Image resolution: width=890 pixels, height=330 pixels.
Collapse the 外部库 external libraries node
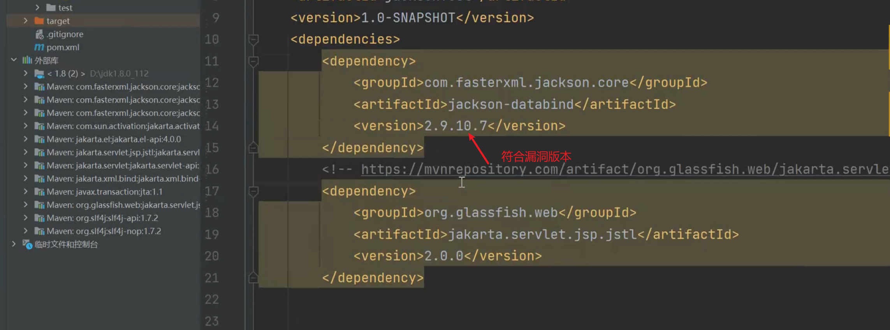pyautogui.click(x=14, y=60)
